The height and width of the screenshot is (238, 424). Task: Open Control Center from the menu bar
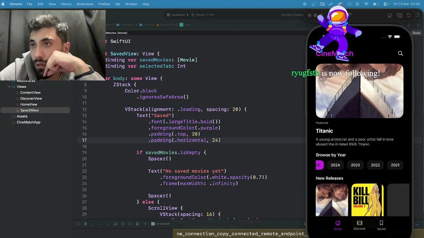[x=385, y=4]
